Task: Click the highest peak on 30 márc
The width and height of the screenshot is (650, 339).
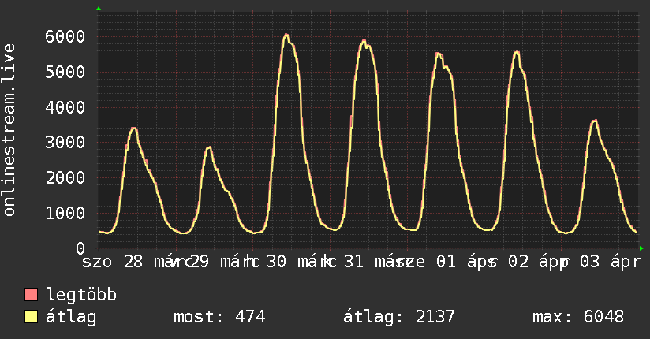Action: coord(286,35)
